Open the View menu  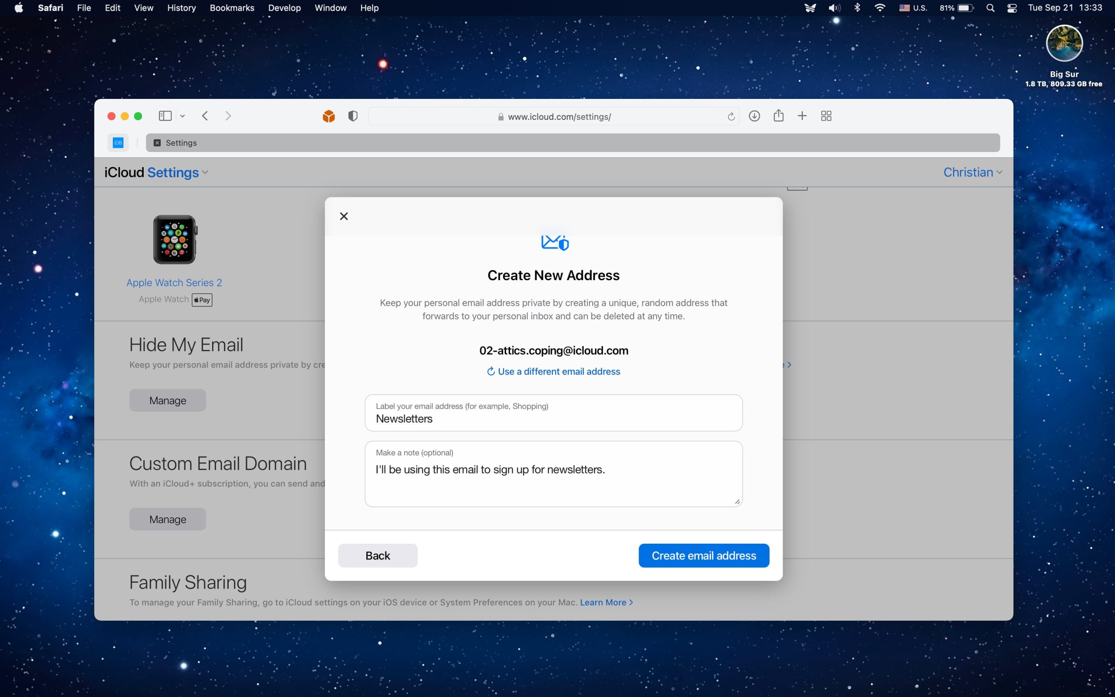[x=144, y=8]
